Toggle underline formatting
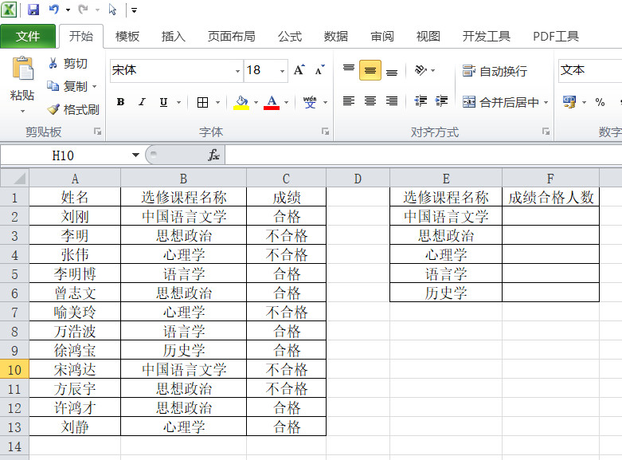The image size is (622, 460). coord(163,102)
